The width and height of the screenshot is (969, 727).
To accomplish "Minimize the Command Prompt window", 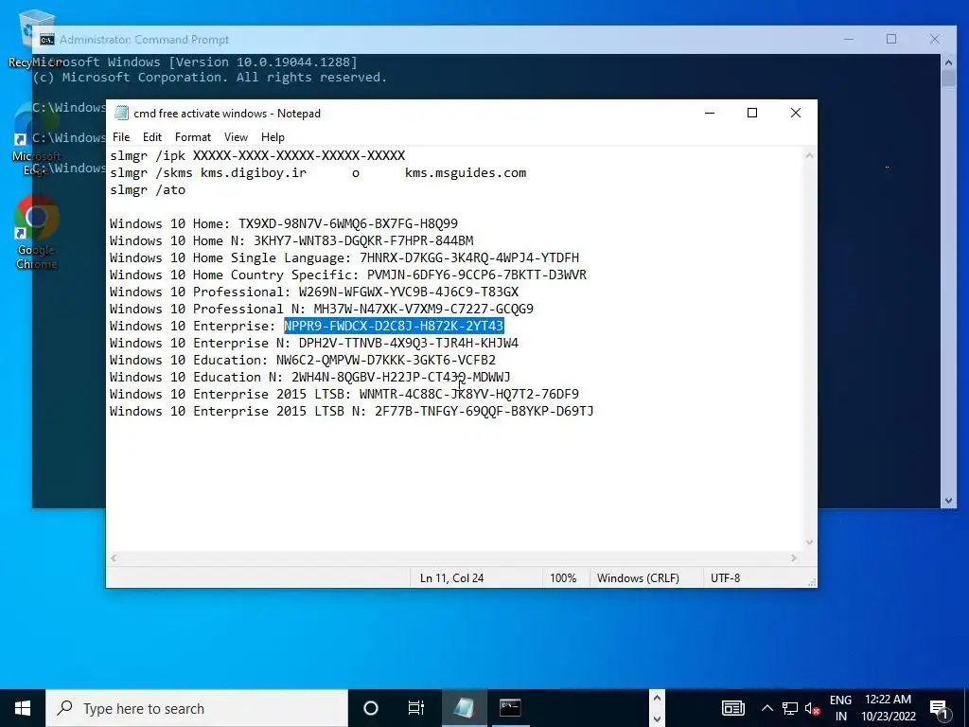I will click(849, 39).
